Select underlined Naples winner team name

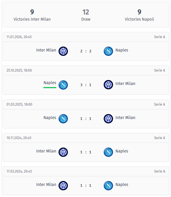coord(50,83)
